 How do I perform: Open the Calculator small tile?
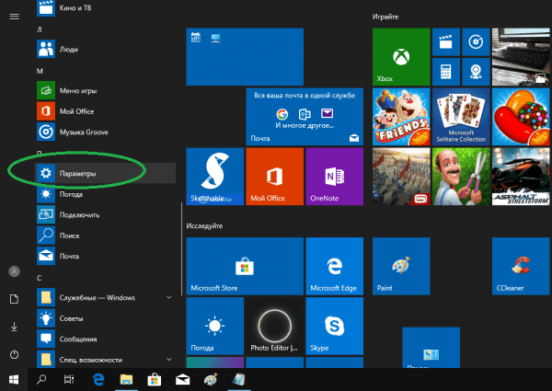point(446,72)
